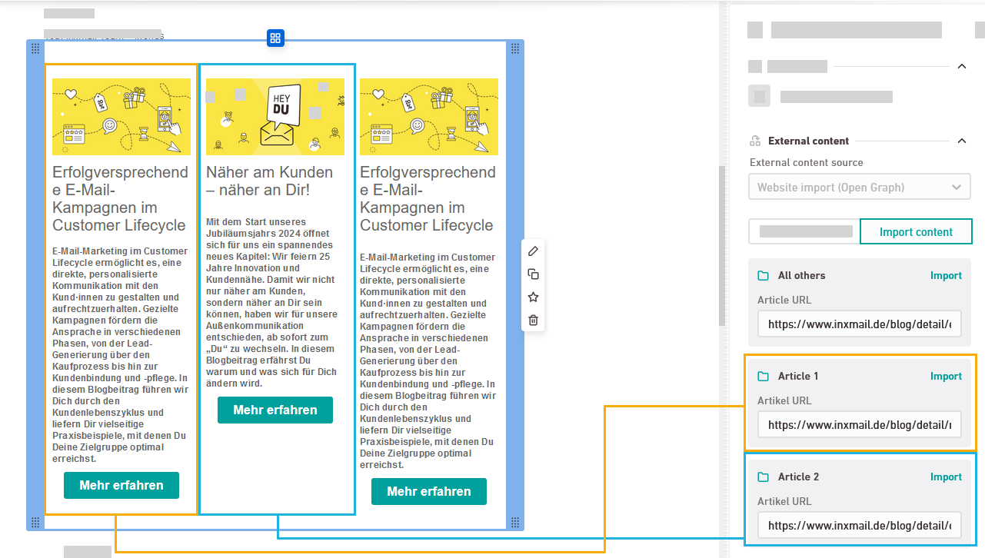
Task: Click the folder icon next to All others
Action: point(763,276)
